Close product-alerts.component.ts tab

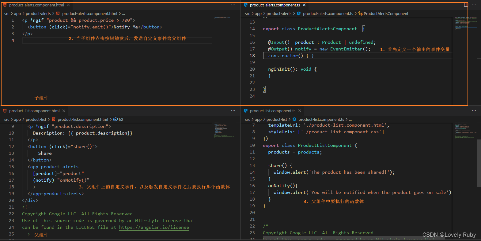tap(304, 5)
